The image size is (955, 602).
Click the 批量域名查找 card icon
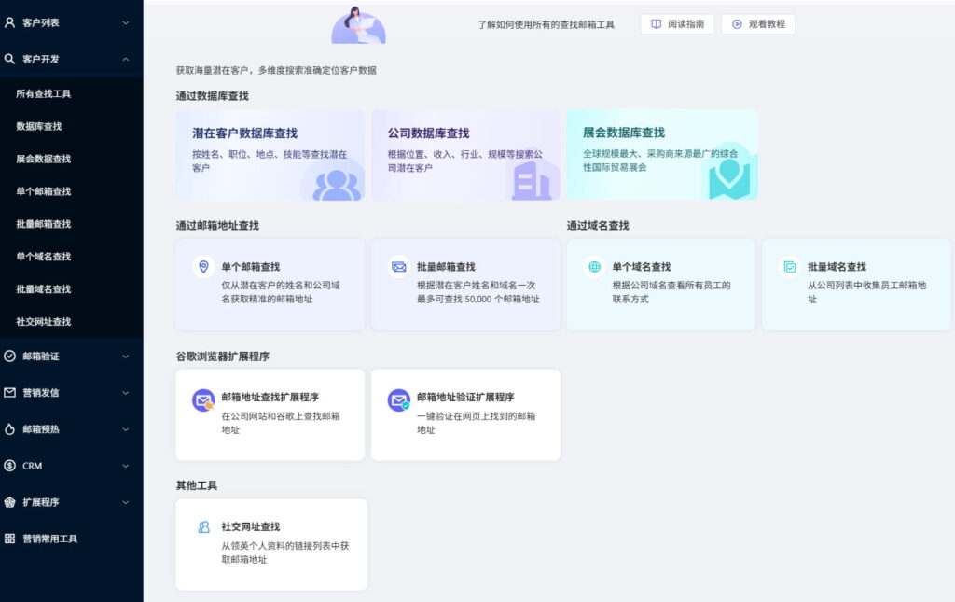coord(789,266)
